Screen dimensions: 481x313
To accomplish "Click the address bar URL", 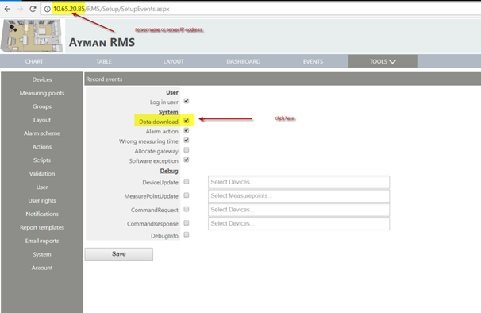I will click(111, 9).
